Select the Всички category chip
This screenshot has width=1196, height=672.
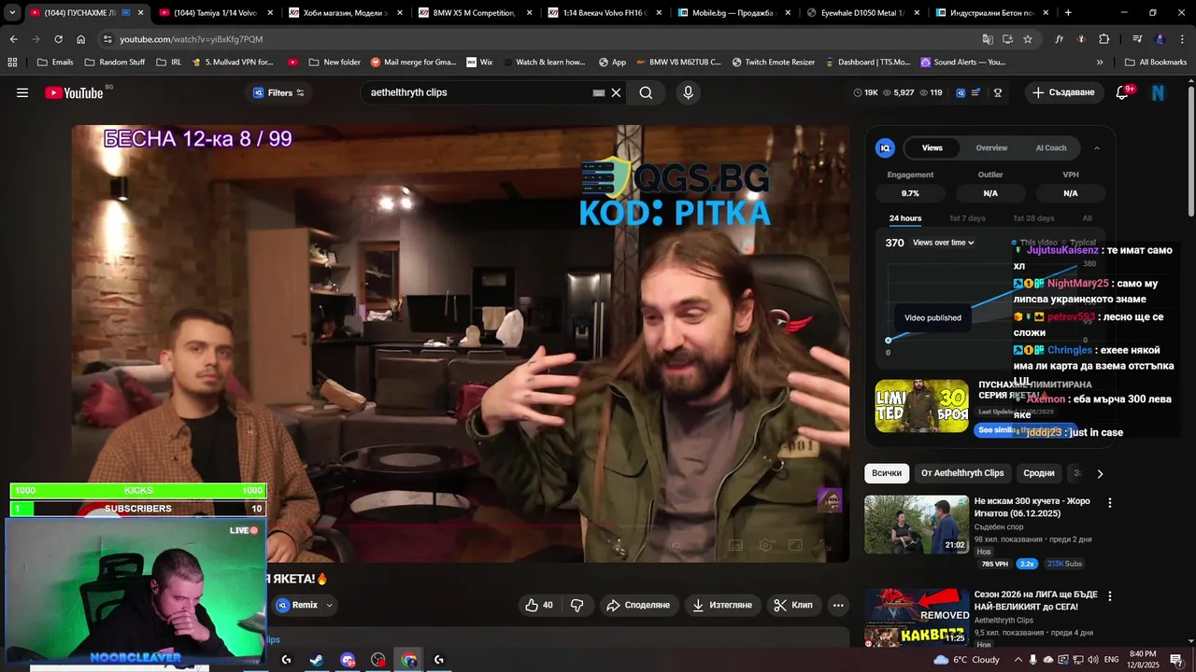[887, 473]
